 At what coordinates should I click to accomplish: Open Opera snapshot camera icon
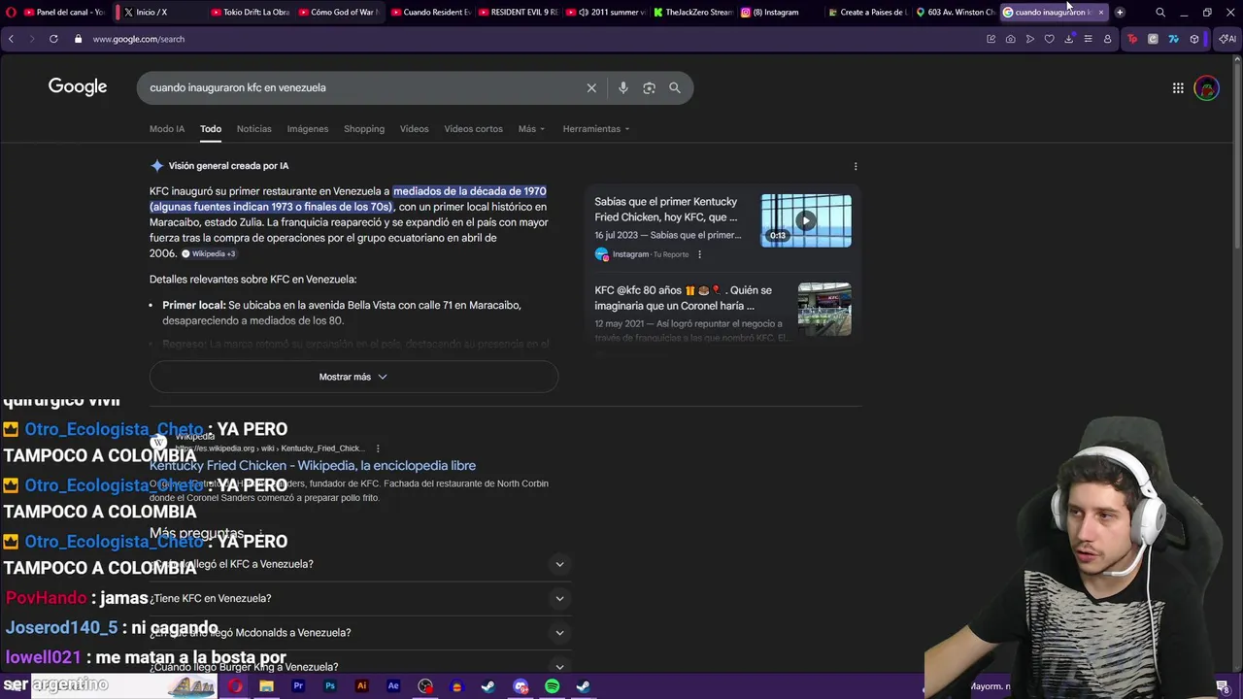[1011, 39]
